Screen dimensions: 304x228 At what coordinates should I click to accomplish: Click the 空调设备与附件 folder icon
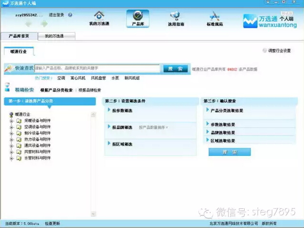19,127
